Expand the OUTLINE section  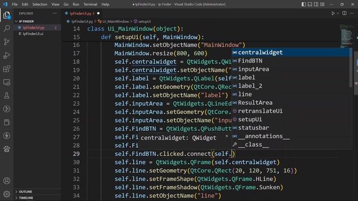tap(25, 192)
